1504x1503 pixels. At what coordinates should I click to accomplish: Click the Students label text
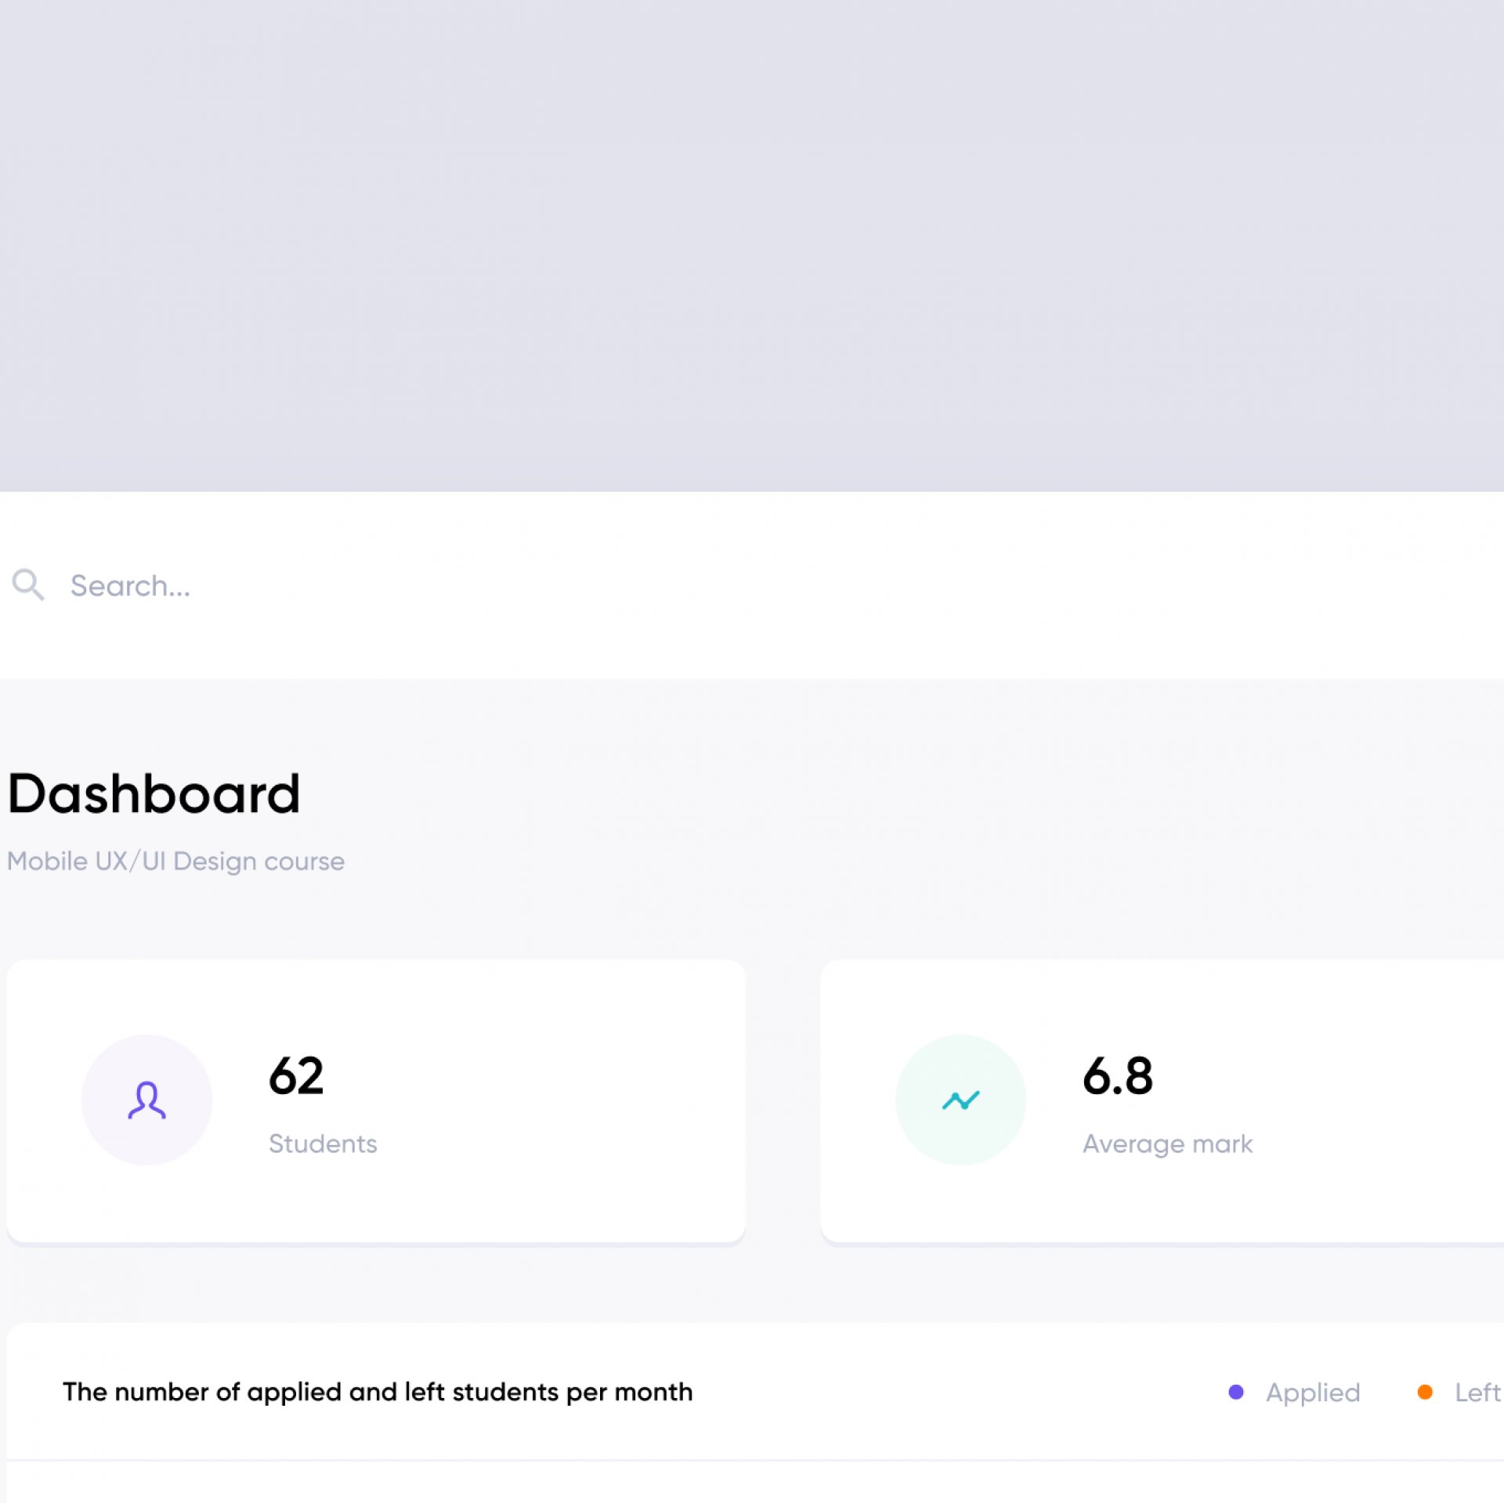pos(323,1144)
